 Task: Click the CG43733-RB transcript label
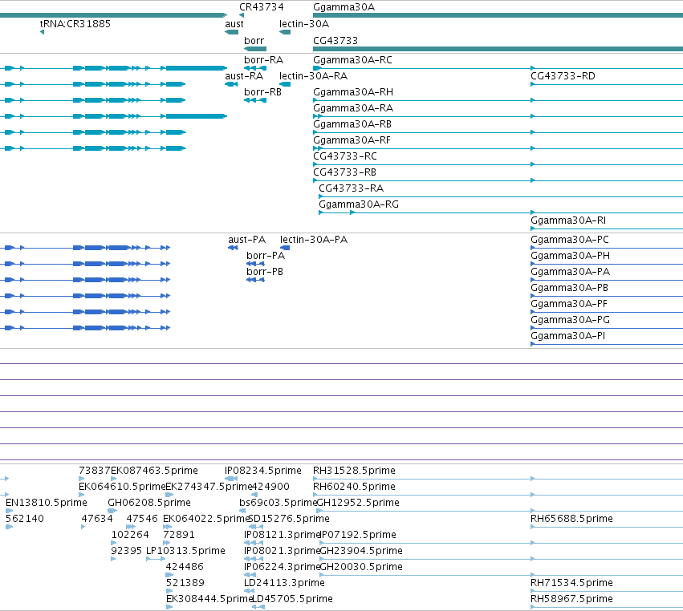pos(344,172)
